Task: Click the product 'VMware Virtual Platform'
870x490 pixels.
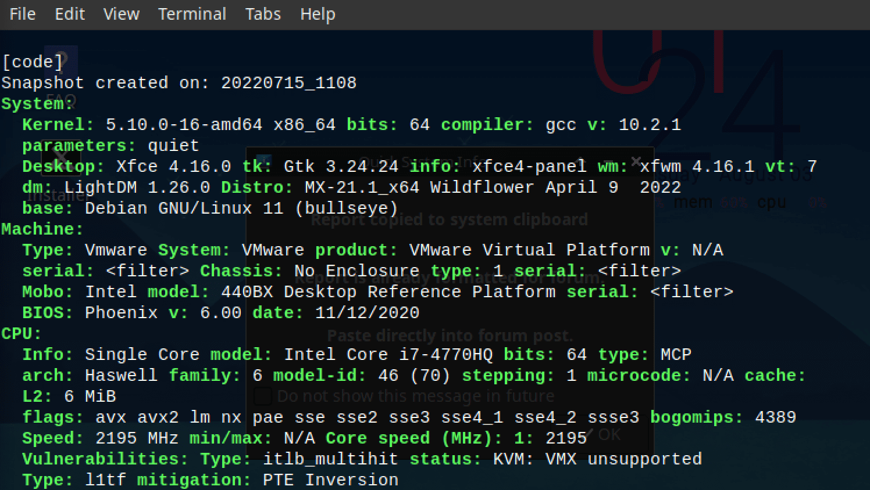Action: (x=529, y=250)
